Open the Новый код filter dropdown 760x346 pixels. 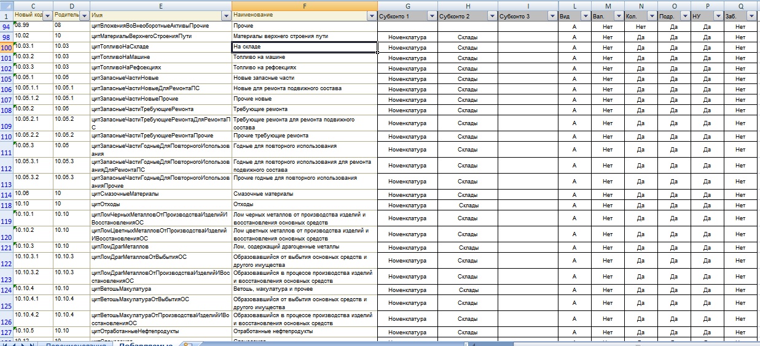[x=47, y=16]
